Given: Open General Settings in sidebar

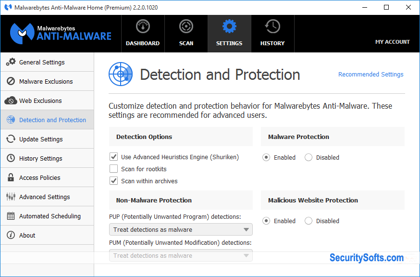Looking at the screenshot, I should point(47,62).
